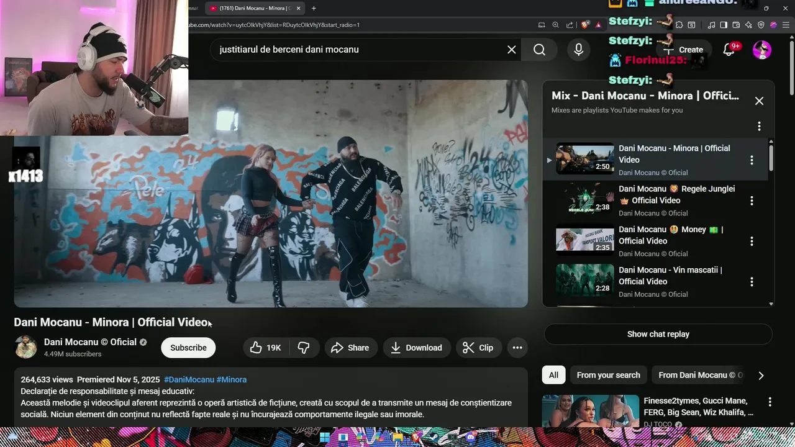This screenshot has height=447, width=795.
Task: Open options for Minora playlist item
Action: (x=752, y=160)
